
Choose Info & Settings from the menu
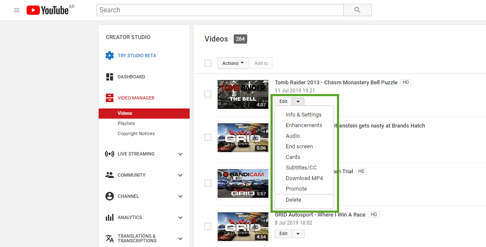coord(304,114)
